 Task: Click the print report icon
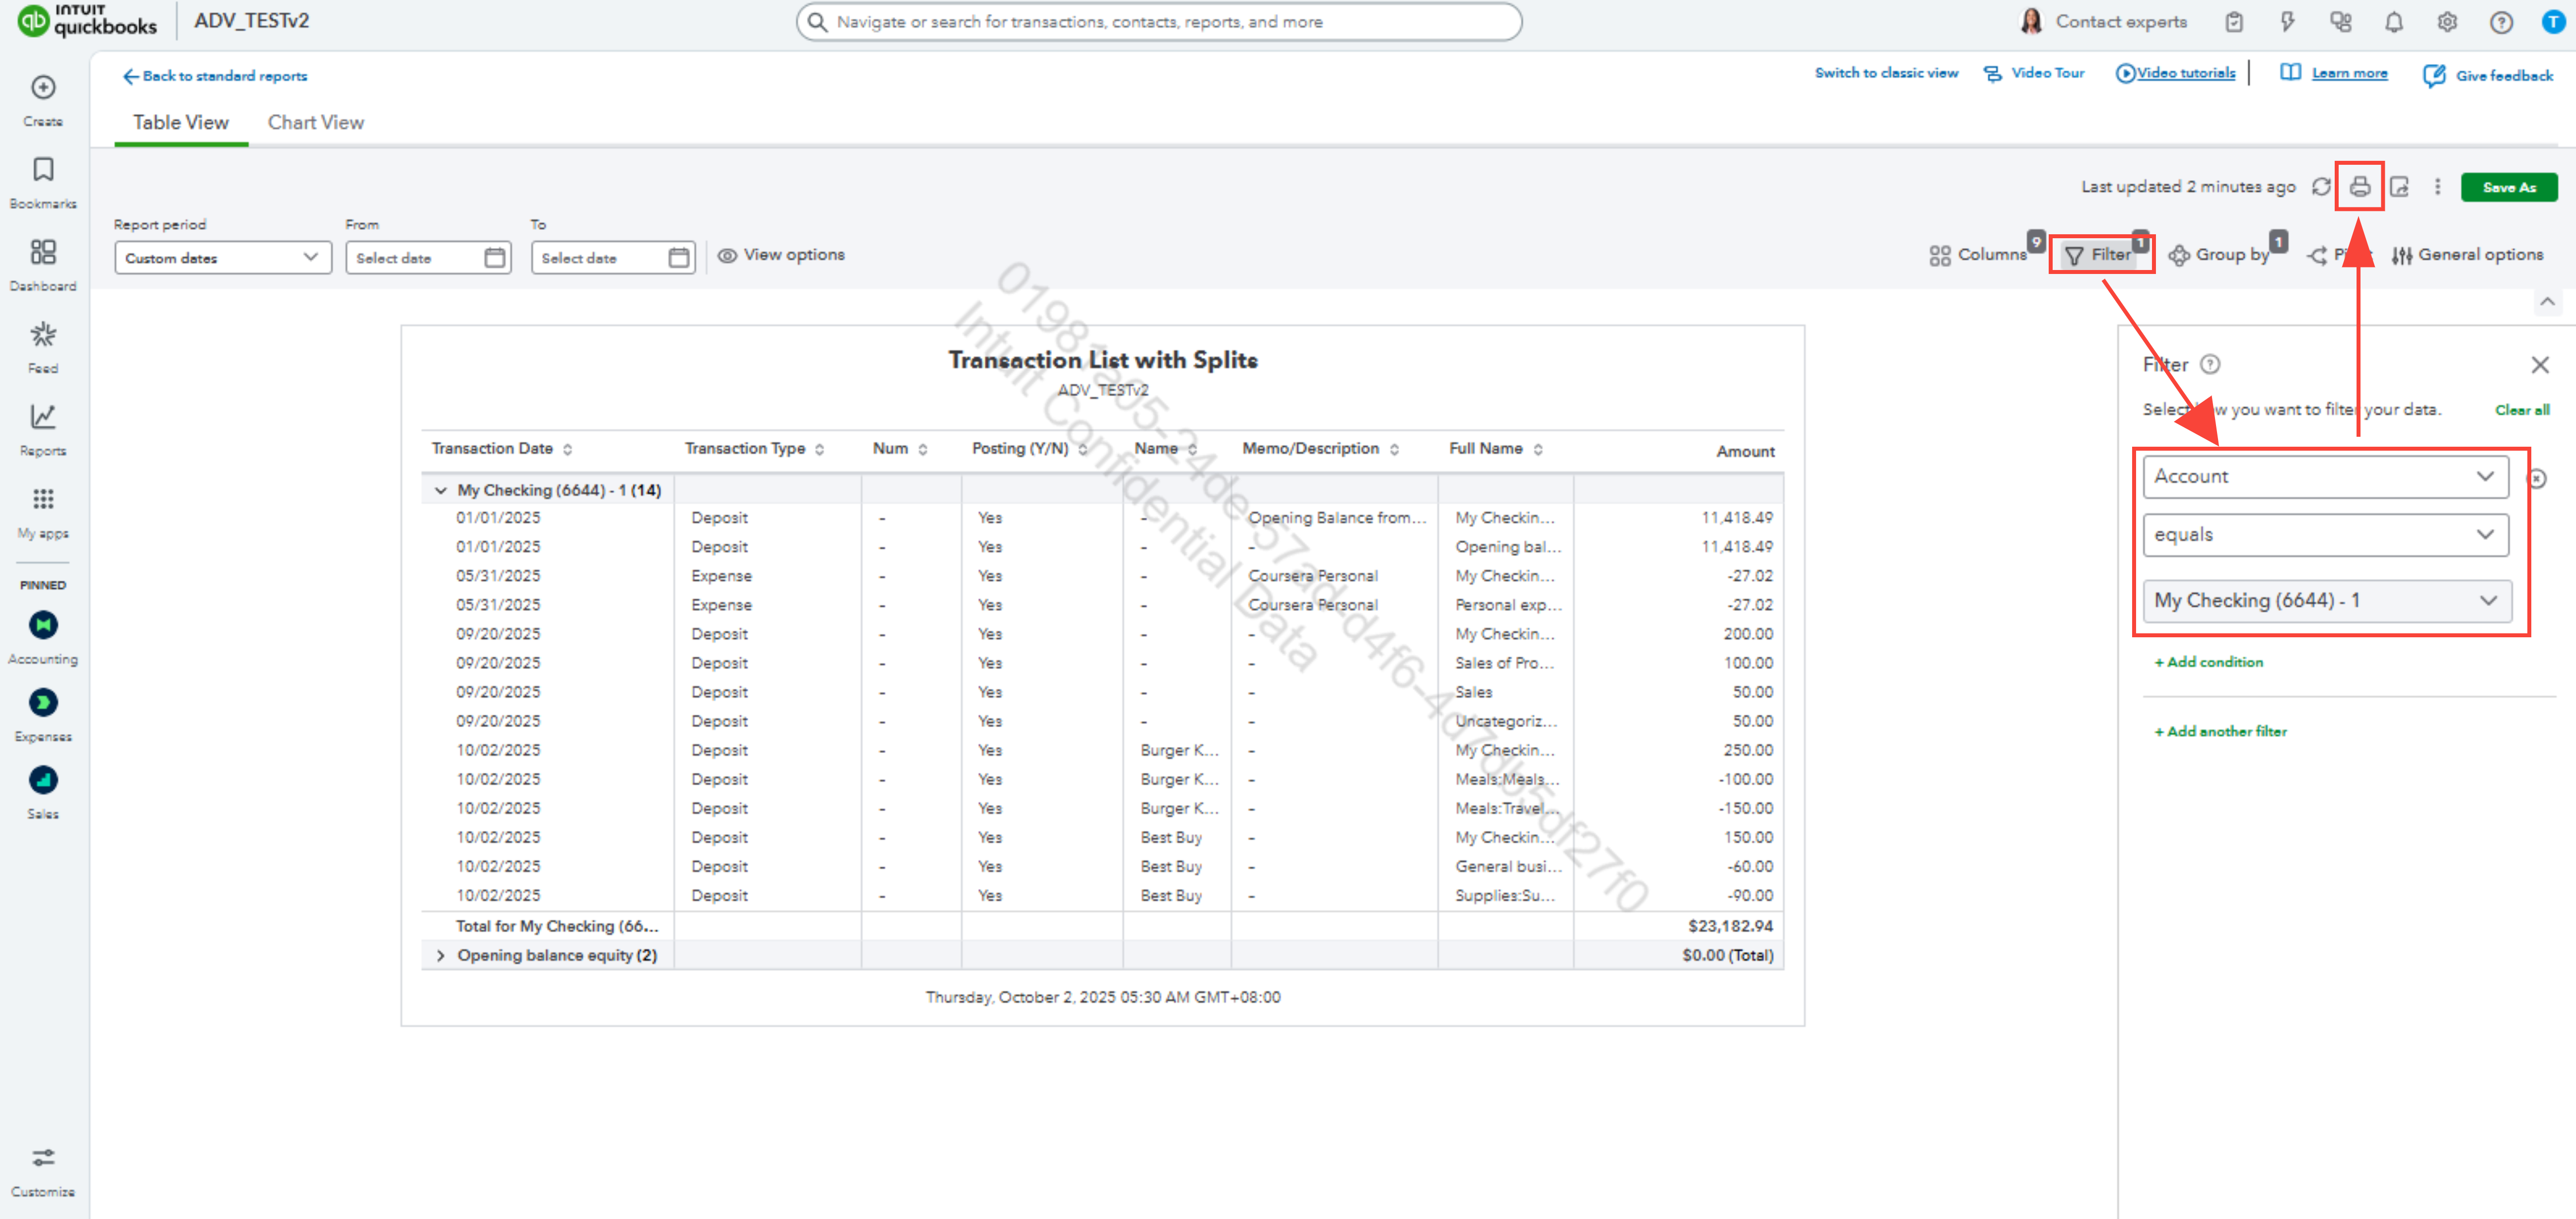2359,187
